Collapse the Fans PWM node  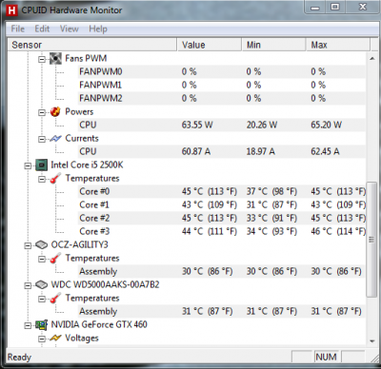[x=42, y=59]
